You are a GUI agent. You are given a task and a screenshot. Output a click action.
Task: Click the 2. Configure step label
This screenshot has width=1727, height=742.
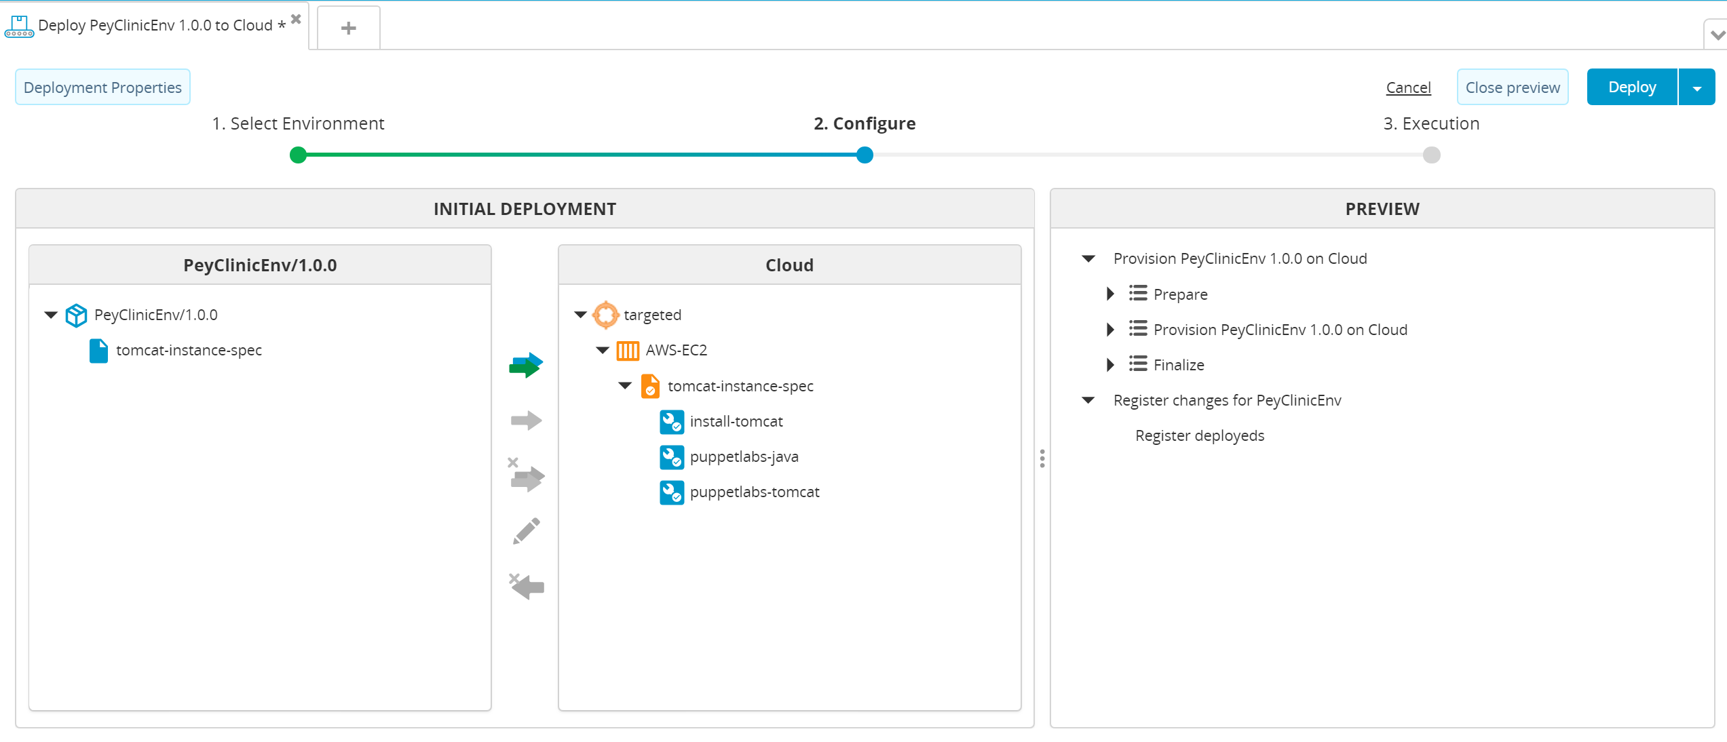click(x=865, y=123)
